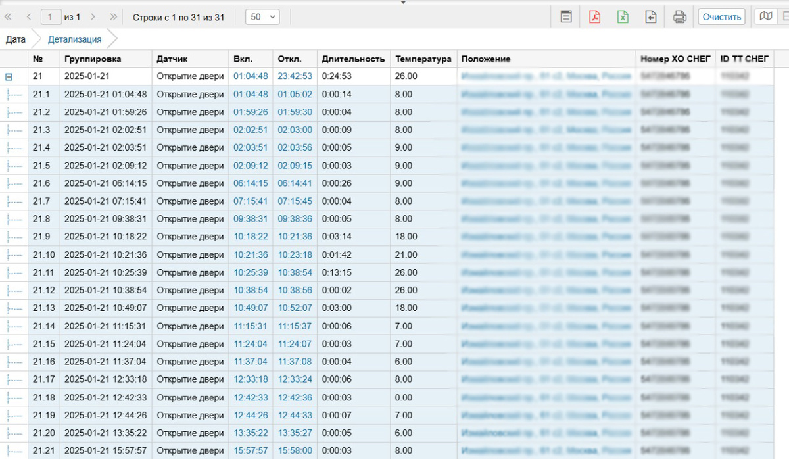Click the partially visible layout icon beside map

pos(784,16)
